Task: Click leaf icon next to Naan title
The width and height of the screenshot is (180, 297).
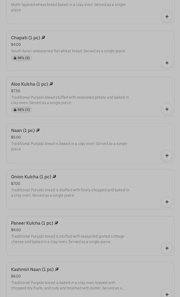Action: 38,130
